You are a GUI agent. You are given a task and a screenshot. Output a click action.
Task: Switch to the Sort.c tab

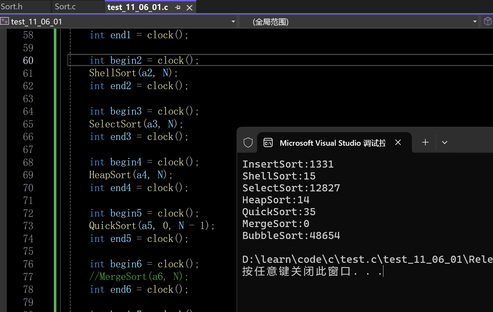point(65,6)
